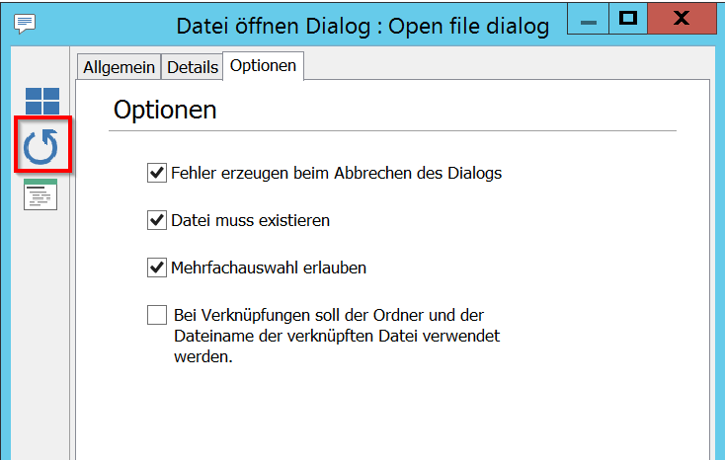Maximize the Open file dialog window
The width and height of the screenshot is (725, 460).
(628, 20)
